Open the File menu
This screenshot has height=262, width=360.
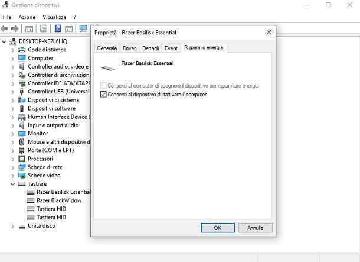point(7,17)
